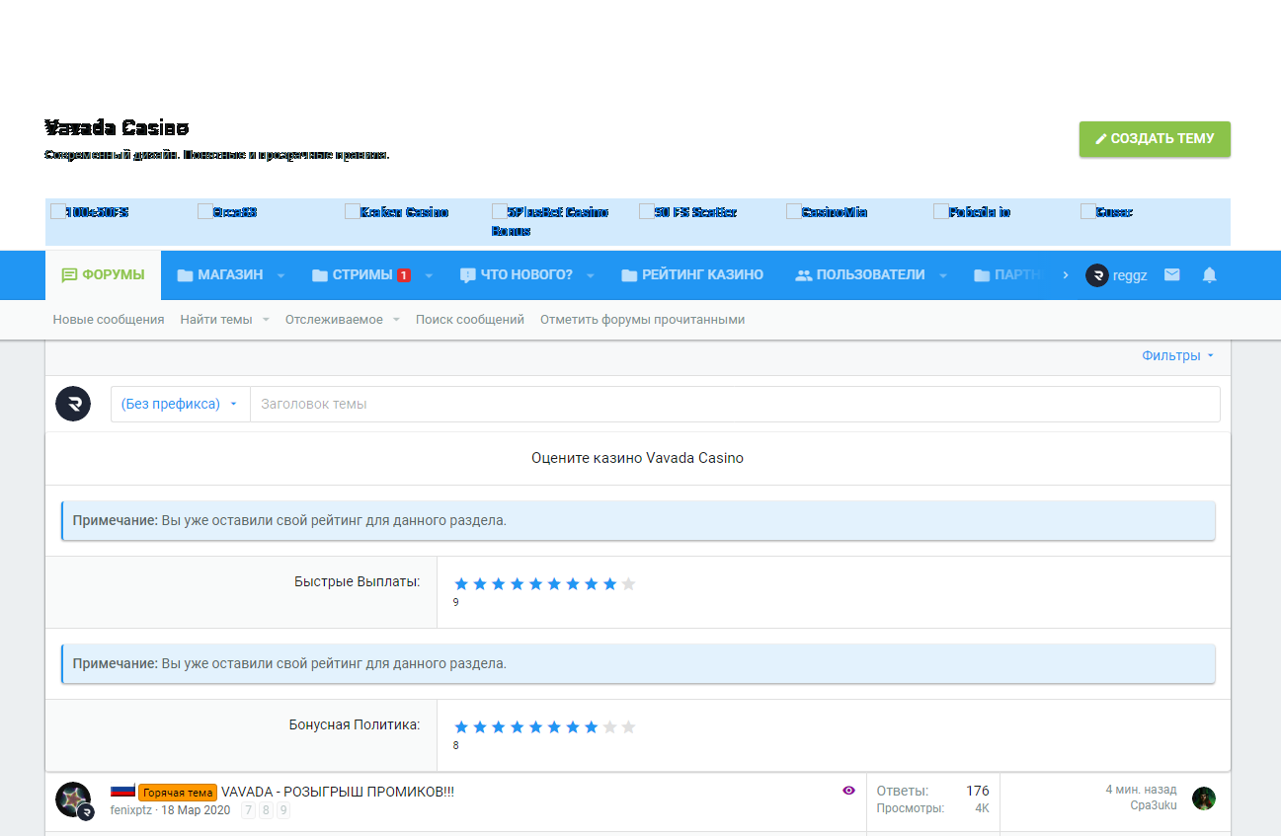Open the reggz account menu
Image resolution: width=1281 pixels, height=836 pixels.
pyautogui.click(x=1117, y=275)
